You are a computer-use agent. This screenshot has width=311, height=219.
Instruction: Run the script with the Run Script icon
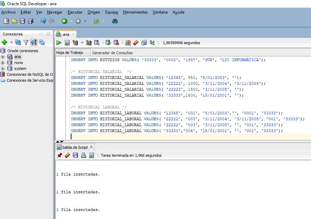[x=67, y=43]
